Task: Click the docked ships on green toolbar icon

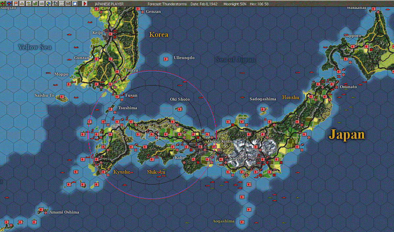Action: click(42, 4)
